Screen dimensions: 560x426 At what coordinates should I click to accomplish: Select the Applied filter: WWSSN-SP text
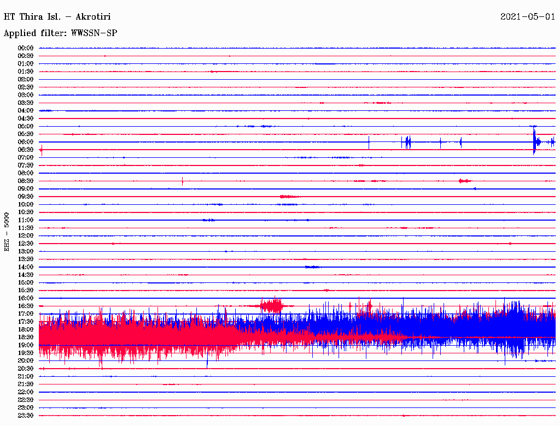[x=60, y=33]
